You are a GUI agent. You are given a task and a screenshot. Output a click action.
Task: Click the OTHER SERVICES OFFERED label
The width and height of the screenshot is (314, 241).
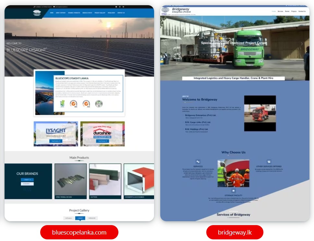point(269,166)
